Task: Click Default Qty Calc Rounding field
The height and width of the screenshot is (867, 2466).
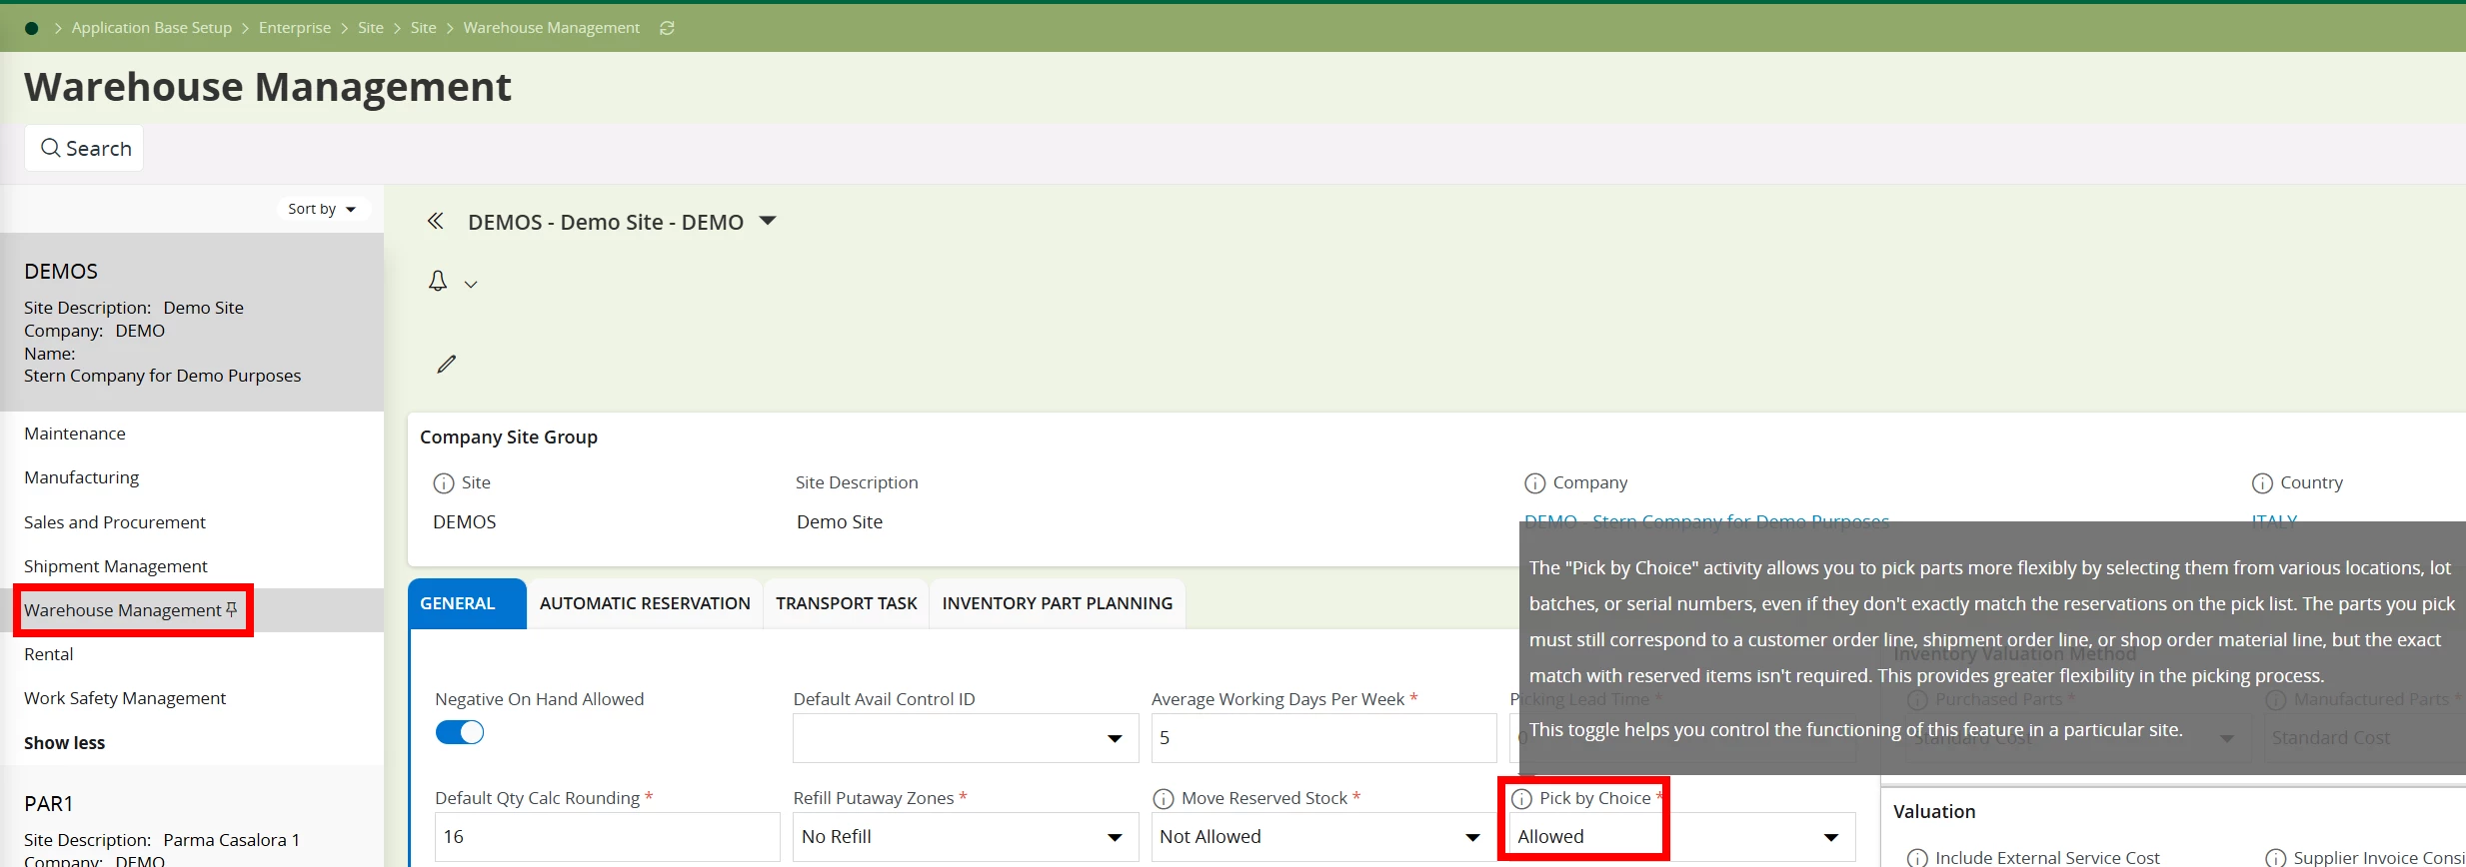Action: (608, 837)
